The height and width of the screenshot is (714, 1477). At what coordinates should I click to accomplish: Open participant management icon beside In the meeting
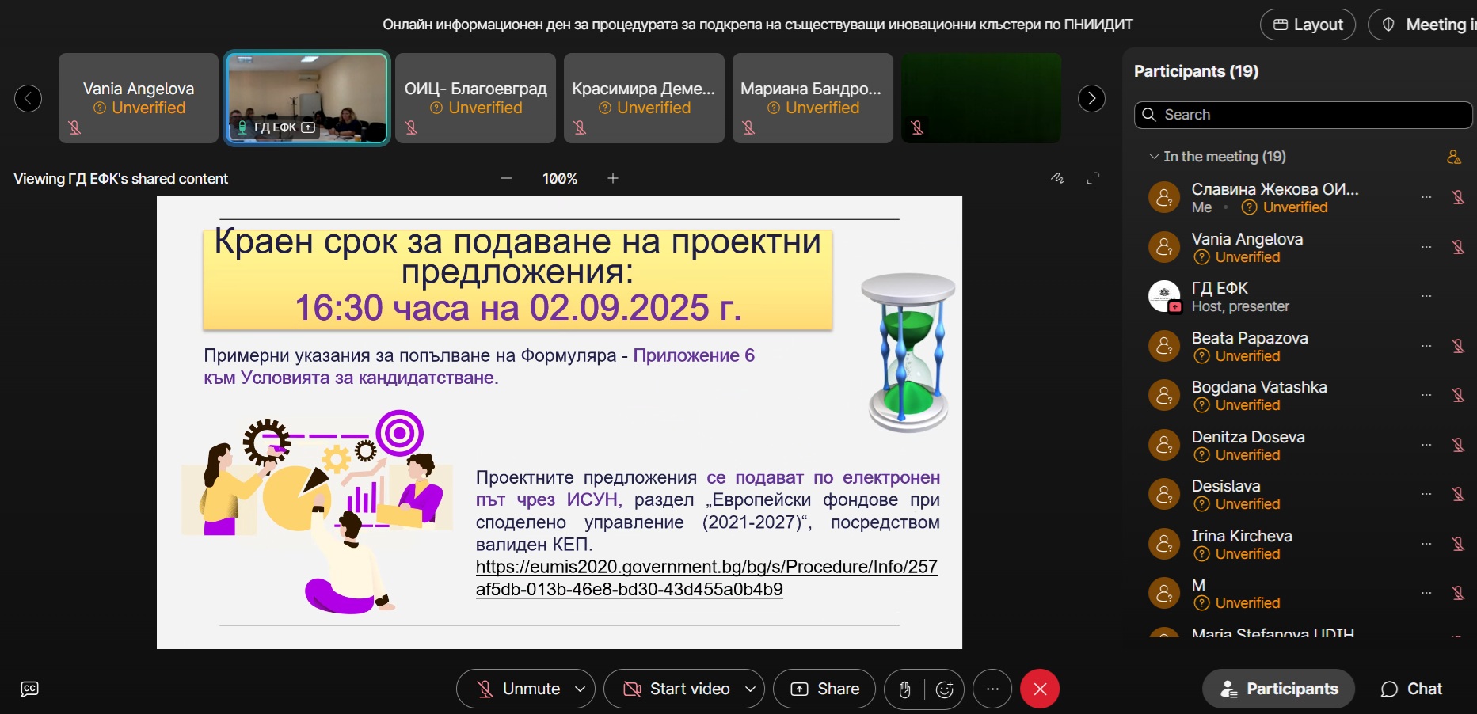tap(1454, 157)
